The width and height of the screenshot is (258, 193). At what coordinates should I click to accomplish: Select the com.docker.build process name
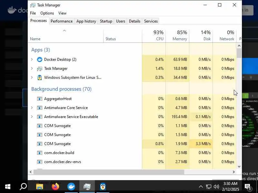[x=59, y=153]
